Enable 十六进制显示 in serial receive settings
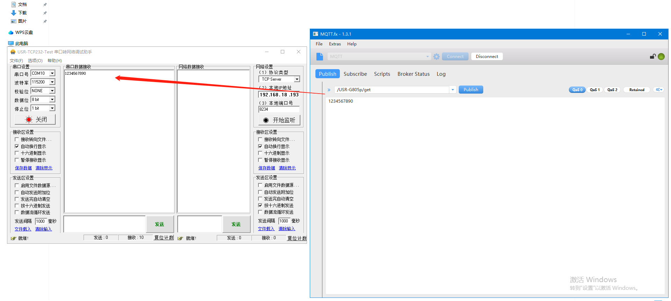Screen dimensions: 671x301 pyautogui.click(x=17, y=153)
